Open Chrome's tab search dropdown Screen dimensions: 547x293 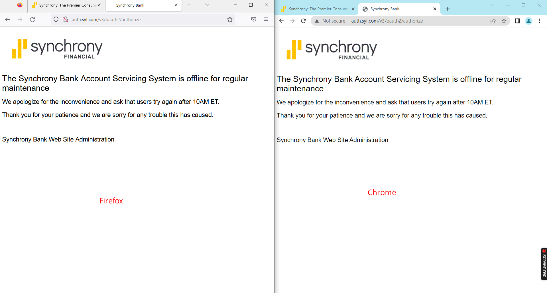492,5
